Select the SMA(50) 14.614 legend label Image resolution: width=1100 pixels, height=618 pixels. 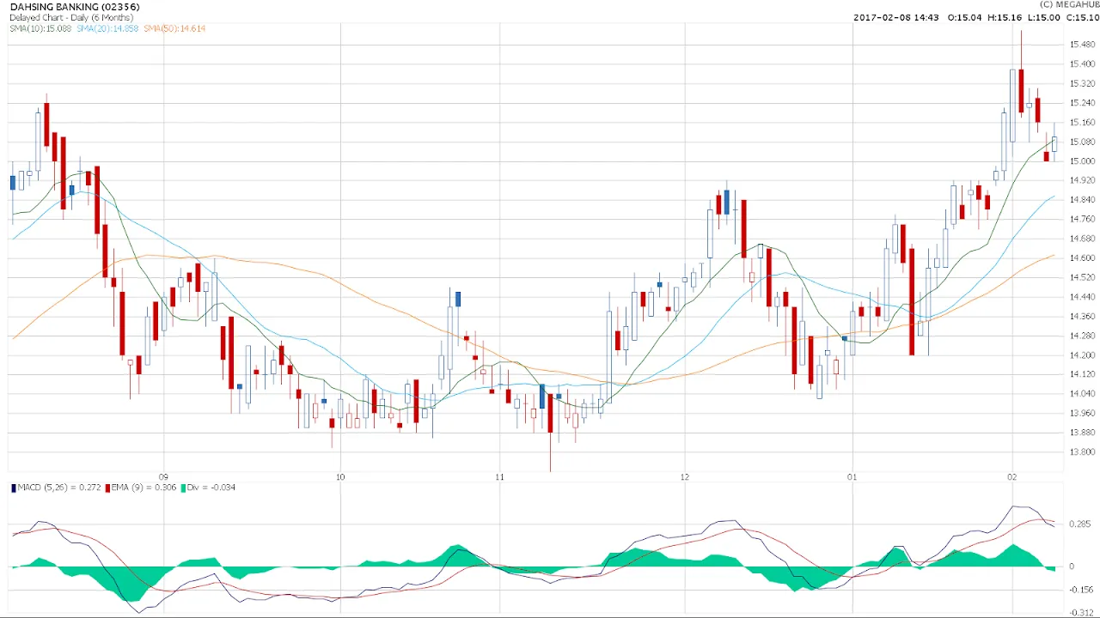coord(174,28)
